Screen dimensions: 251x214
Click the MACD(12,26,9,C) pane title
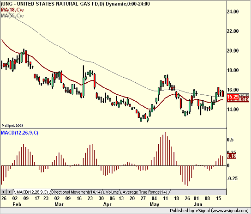tap(19, 133)
